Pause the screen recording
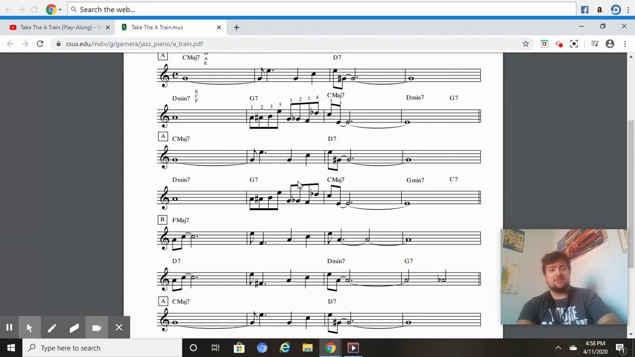635x357 pixels. [x=9, y=328]
